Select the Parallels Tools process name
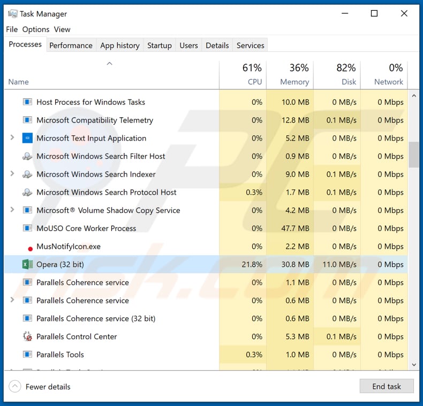 (x=60, y=355)
